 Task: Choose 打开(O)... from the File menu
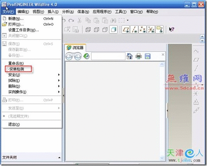[31, 24]
